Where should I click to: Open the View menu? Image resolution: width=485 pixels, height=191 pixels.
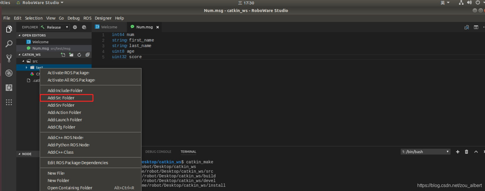(51, 18)
